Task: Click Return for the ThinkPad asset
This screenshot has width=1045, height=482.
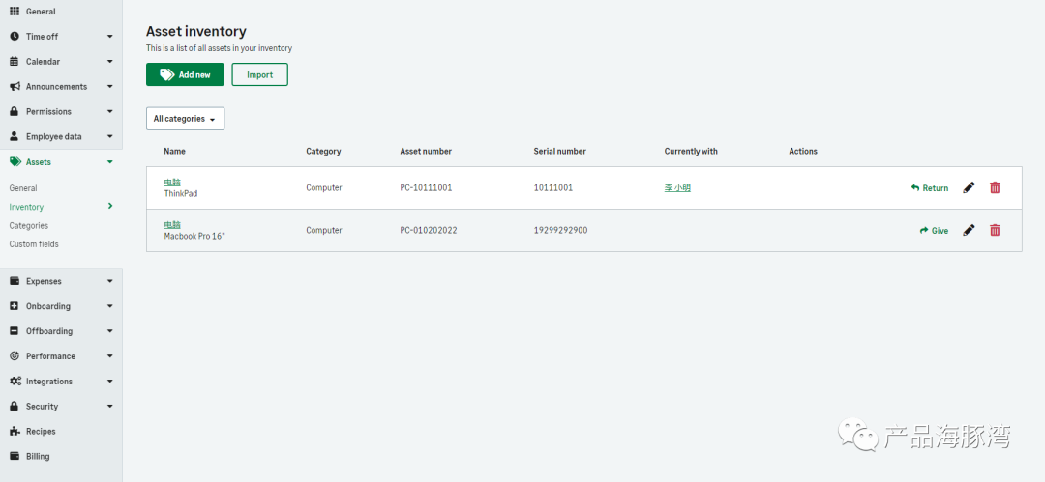Action: (x=930, y=188)
